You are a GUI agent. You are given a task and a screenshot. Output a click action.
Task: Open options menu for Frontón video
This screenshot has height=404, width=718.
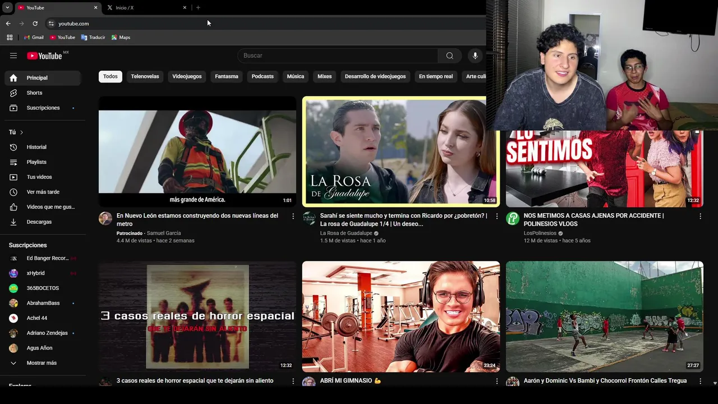[700, 381]
